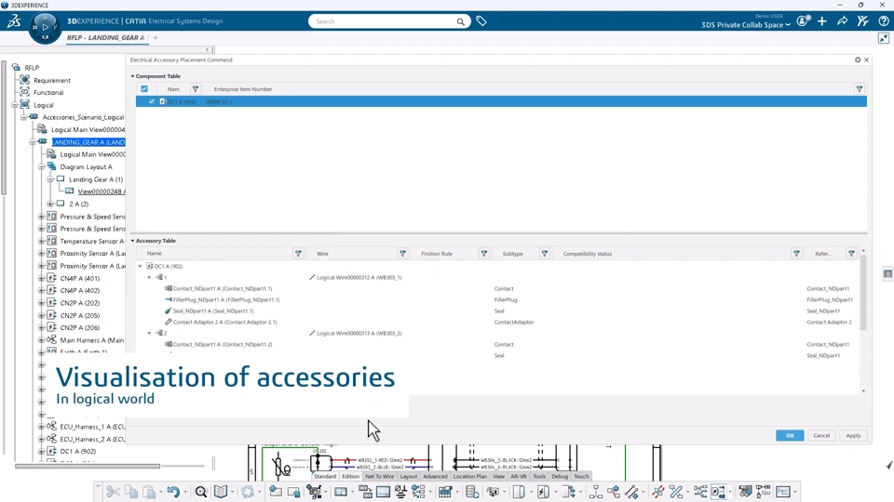Viewport: 894px width, 502px height.
Task: Collapse cavity 2 node in Accessory Table
Action: [x=149, y=333]
